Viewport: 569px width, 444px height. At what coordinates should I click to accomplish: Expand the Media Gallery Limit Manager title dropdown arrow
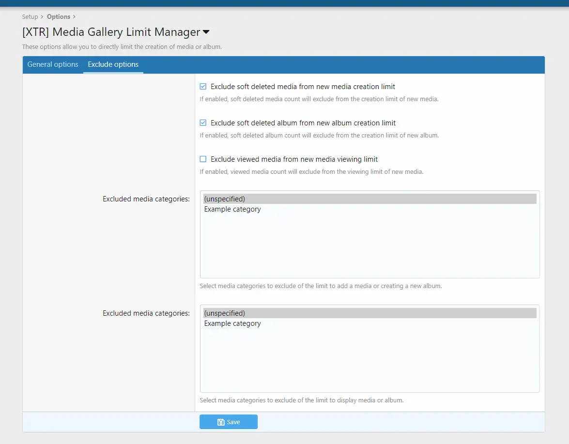click(x=206, y=32)
